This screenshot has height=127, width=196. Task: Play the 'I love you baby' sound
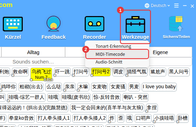(159, 87)
